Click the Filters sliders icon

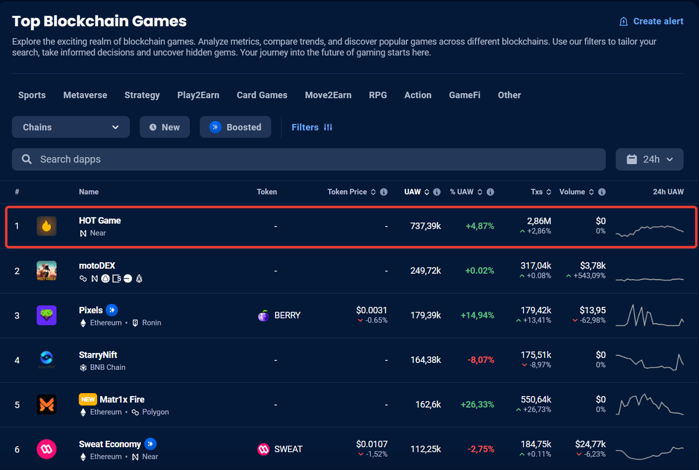(x=328, y=127)
